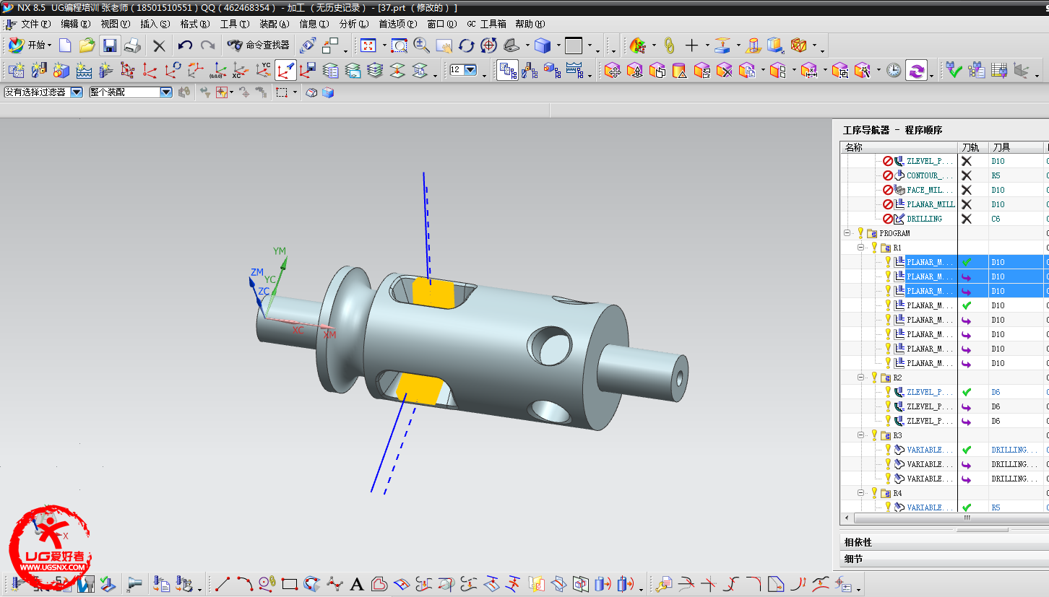This screenshot has height=597, width=1049.
Task: Click the Delete X icon in toolbar
Action: [x=159, y=46]
